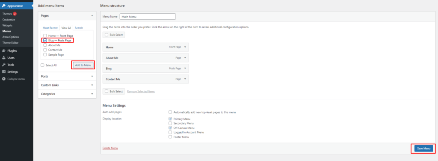
Task: Check the Contact Me page checkbox
Action: 45,50
